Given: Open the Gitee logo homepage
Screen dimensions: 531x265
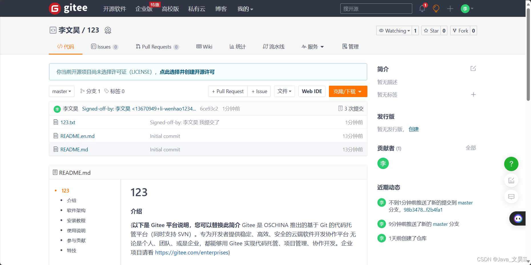Looking at the screenshot, I should point(68,8).
